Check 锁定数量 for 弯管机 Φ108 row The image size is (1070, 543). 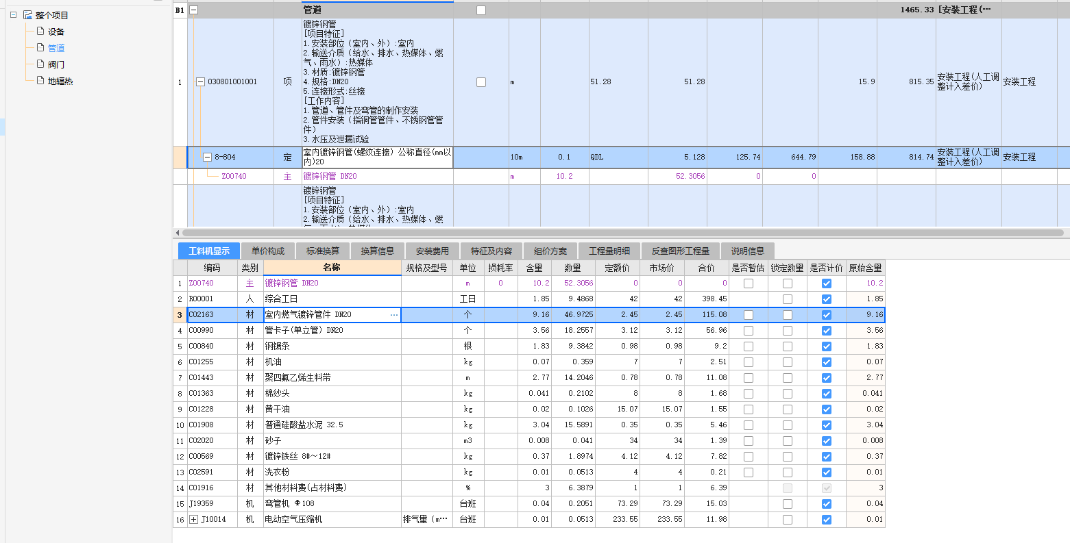[x=788, y=504]
